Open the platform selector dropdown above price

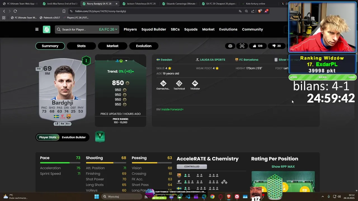click(121, 61)
